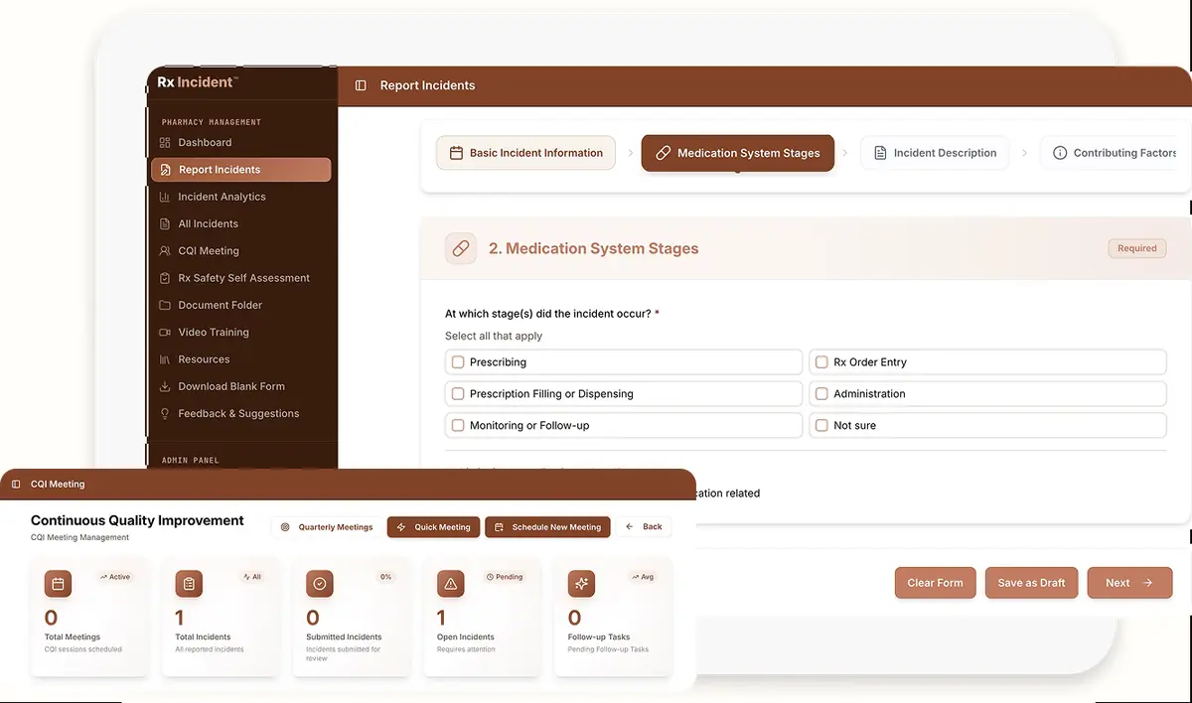The width and height of the screenshot is (1192, 703).
Task: Select the Medication System Stages step
Action: tap(737, 153)
